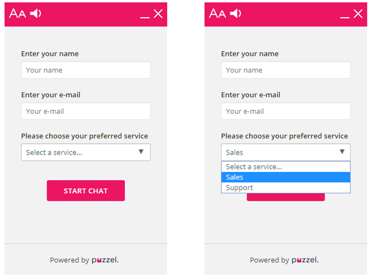This screenshot has height=276, width=370.
Task: Click font size icon in left chat window
Action: coord(17,14)
